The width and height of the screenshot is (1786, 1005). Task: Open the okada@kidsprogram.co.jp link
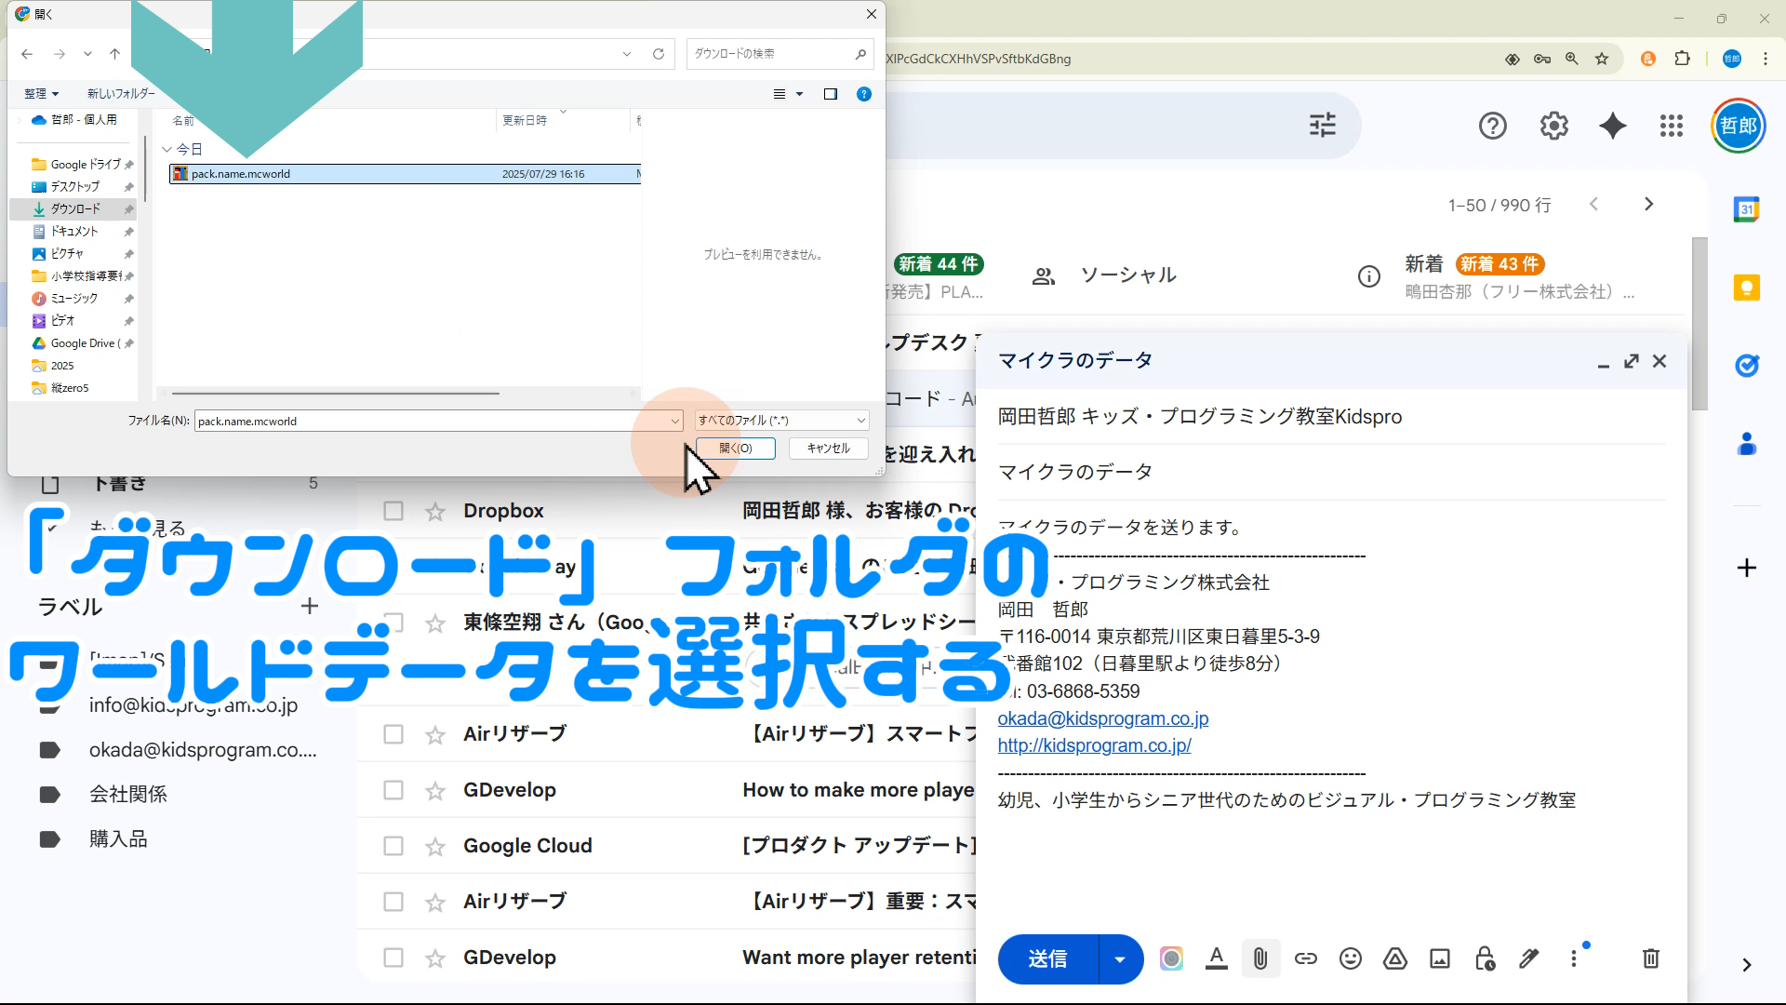pos(1102,718)
